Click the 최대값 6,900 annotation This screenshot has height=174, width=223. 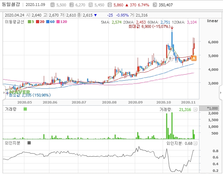point(149,26)
